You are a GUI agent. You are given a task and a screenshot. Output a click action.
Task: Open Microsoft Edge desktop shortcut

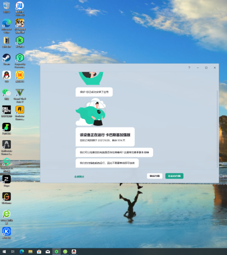click(7, 26)
